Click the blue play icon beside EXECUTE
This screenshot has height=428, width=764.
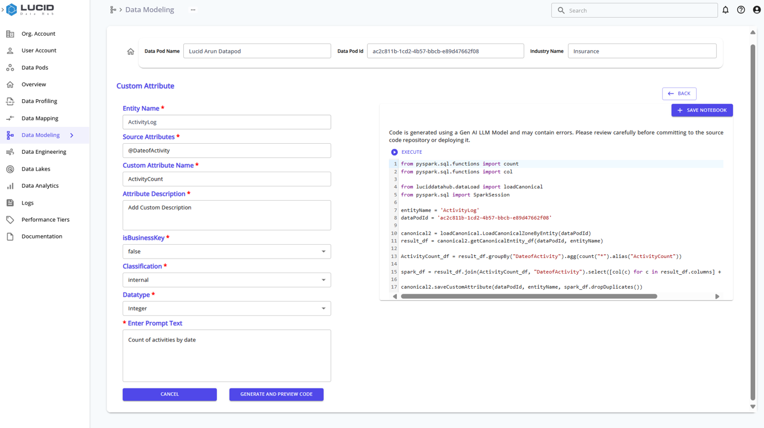pos(395,152)
